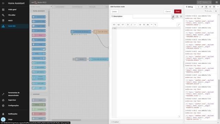Open the node properties tab icon
This screenshot has height=124, width=220.
(173, 16)
